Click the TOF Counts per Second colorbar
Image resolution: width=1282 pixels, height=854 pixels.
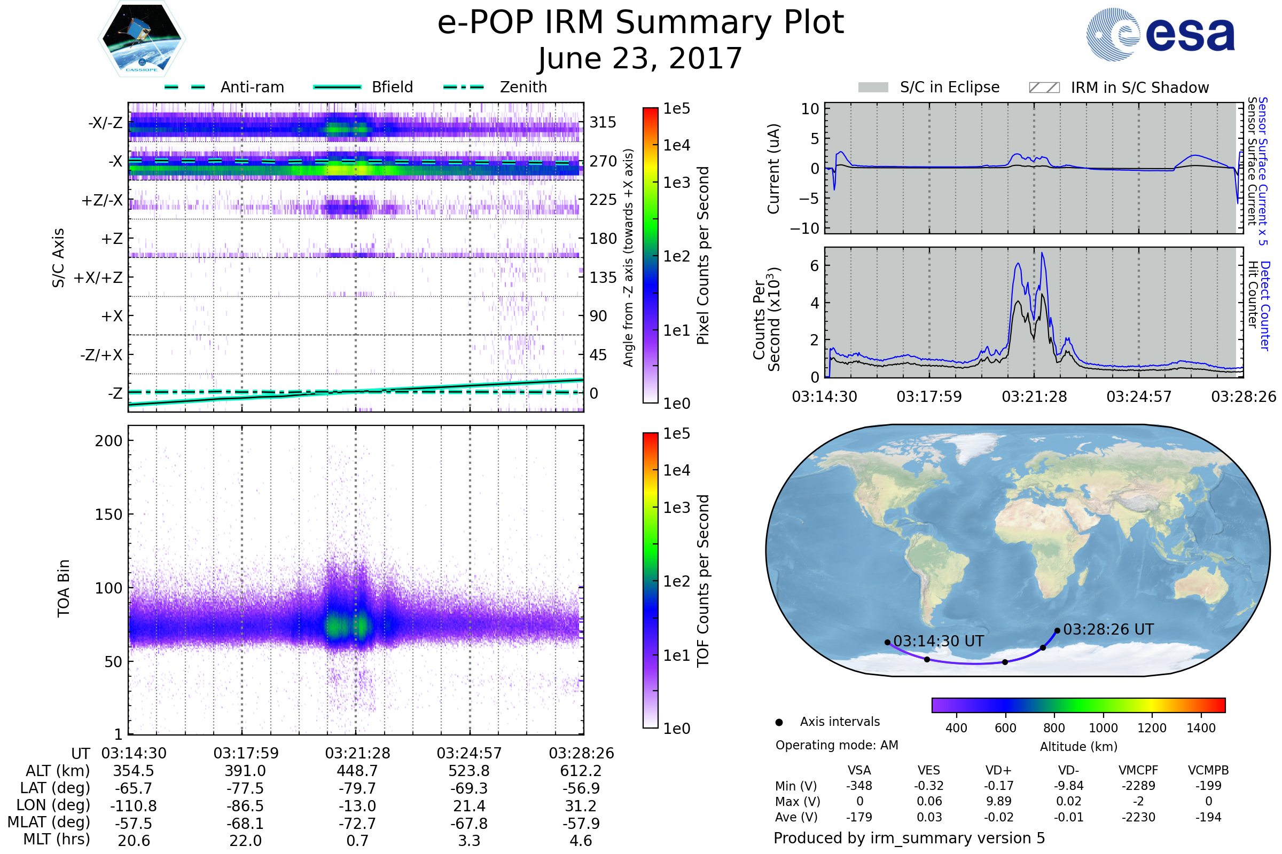point(650,580)
